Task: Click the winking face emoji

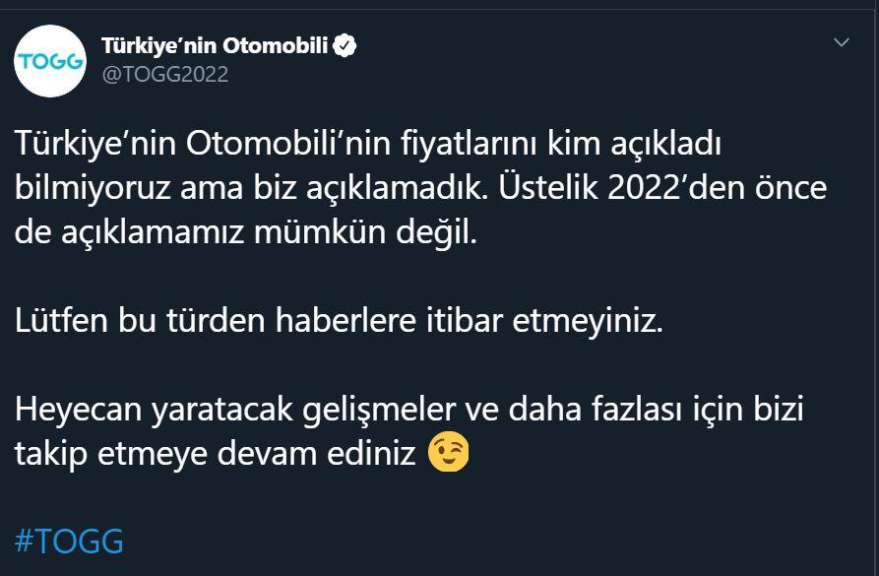Action: [x=449, y=453]
